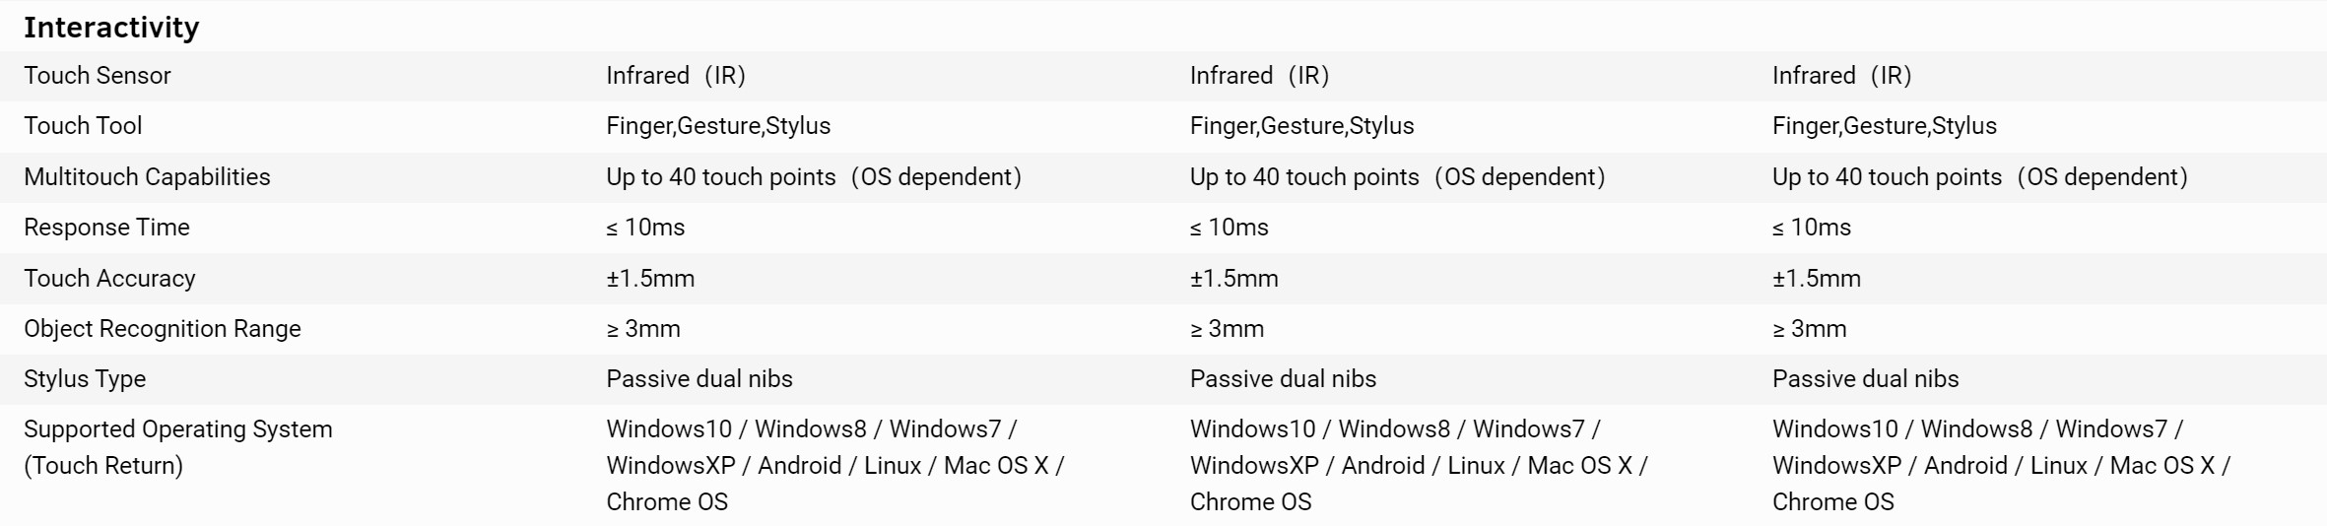Click the Supported Operating System label

coord(178,429)
